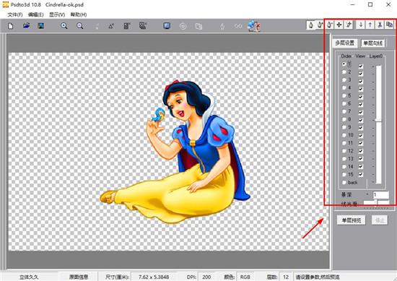
Task: Uncheck View checkbox for layer 4
Action: point(360,89)
